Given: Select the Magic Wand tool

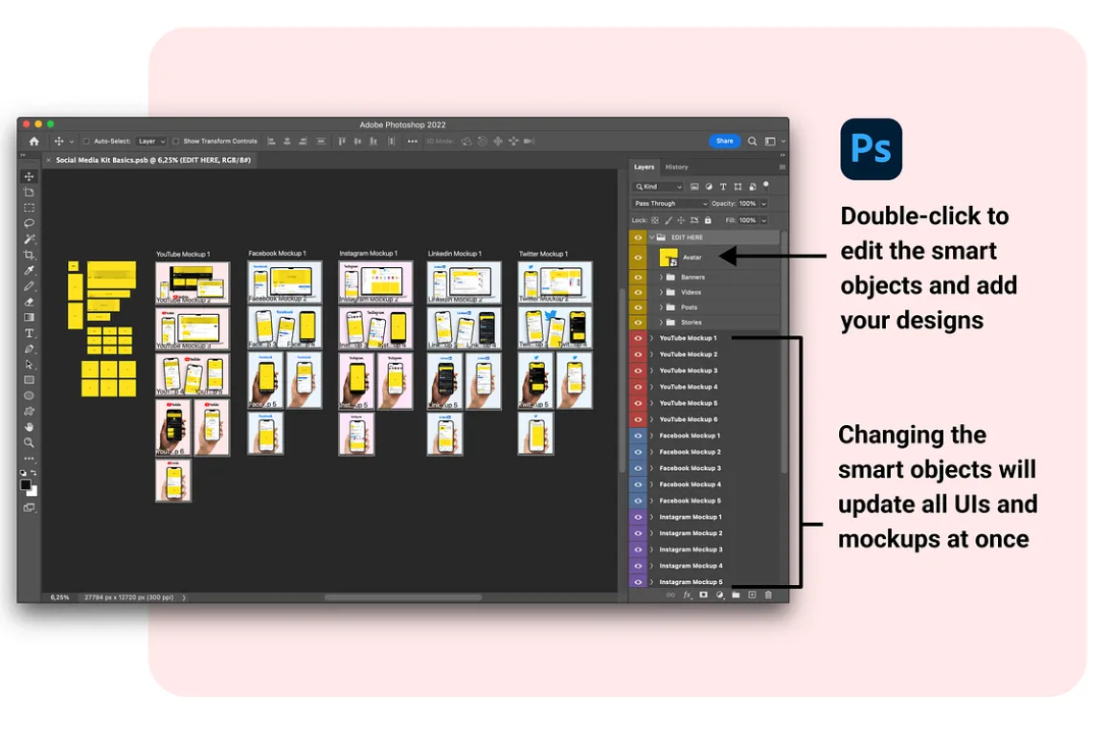Looking at the screenshot, I should coord(29,238).
